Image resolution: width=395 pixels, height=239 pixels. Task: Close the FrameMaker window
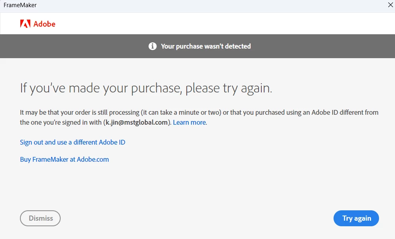[390, 5]
